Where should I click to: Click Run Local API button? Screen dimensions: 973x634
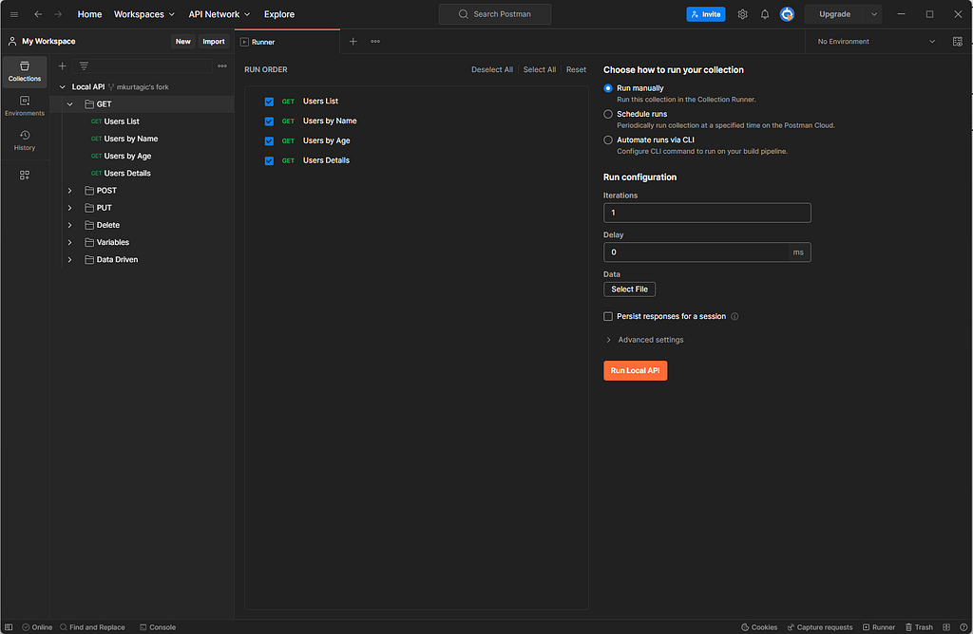635,370
